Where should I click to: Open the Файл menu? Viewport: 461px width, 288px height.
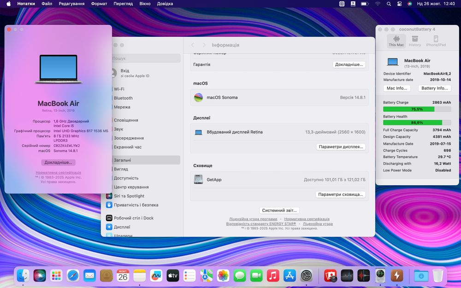(x=47, y=4)
